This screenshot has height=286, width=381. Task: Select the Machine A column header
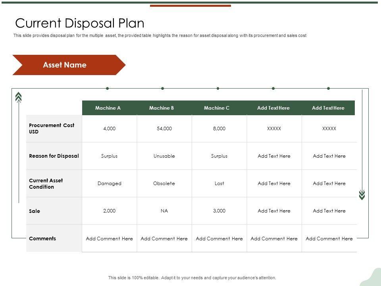pyautogui.click(x=108, y=108)
